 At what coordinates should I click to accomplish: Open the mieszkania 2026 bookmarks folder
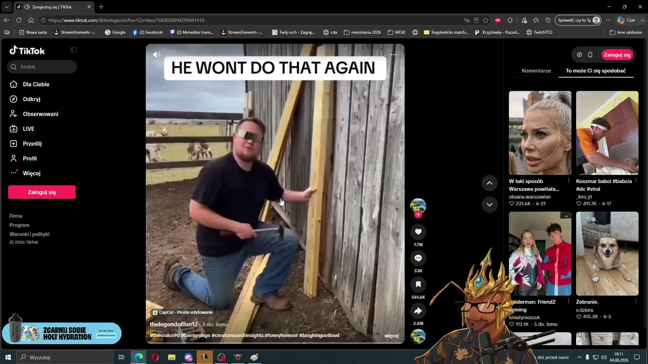[362, 32]
